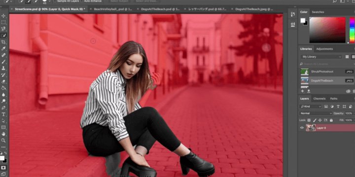Toggle filter for adjustment layers

tap(332, 106)
